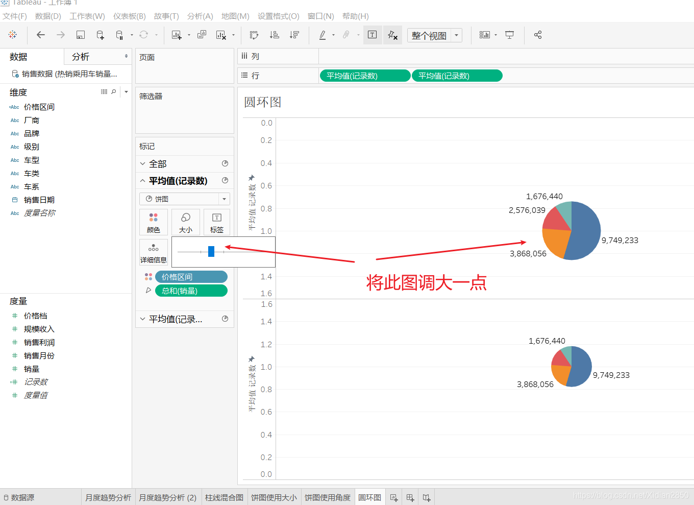Image resolution: width=694 pixels, height=505 pixels.
Task: Open dropdown arrow next to highlight pen
Action: [333, 35]
